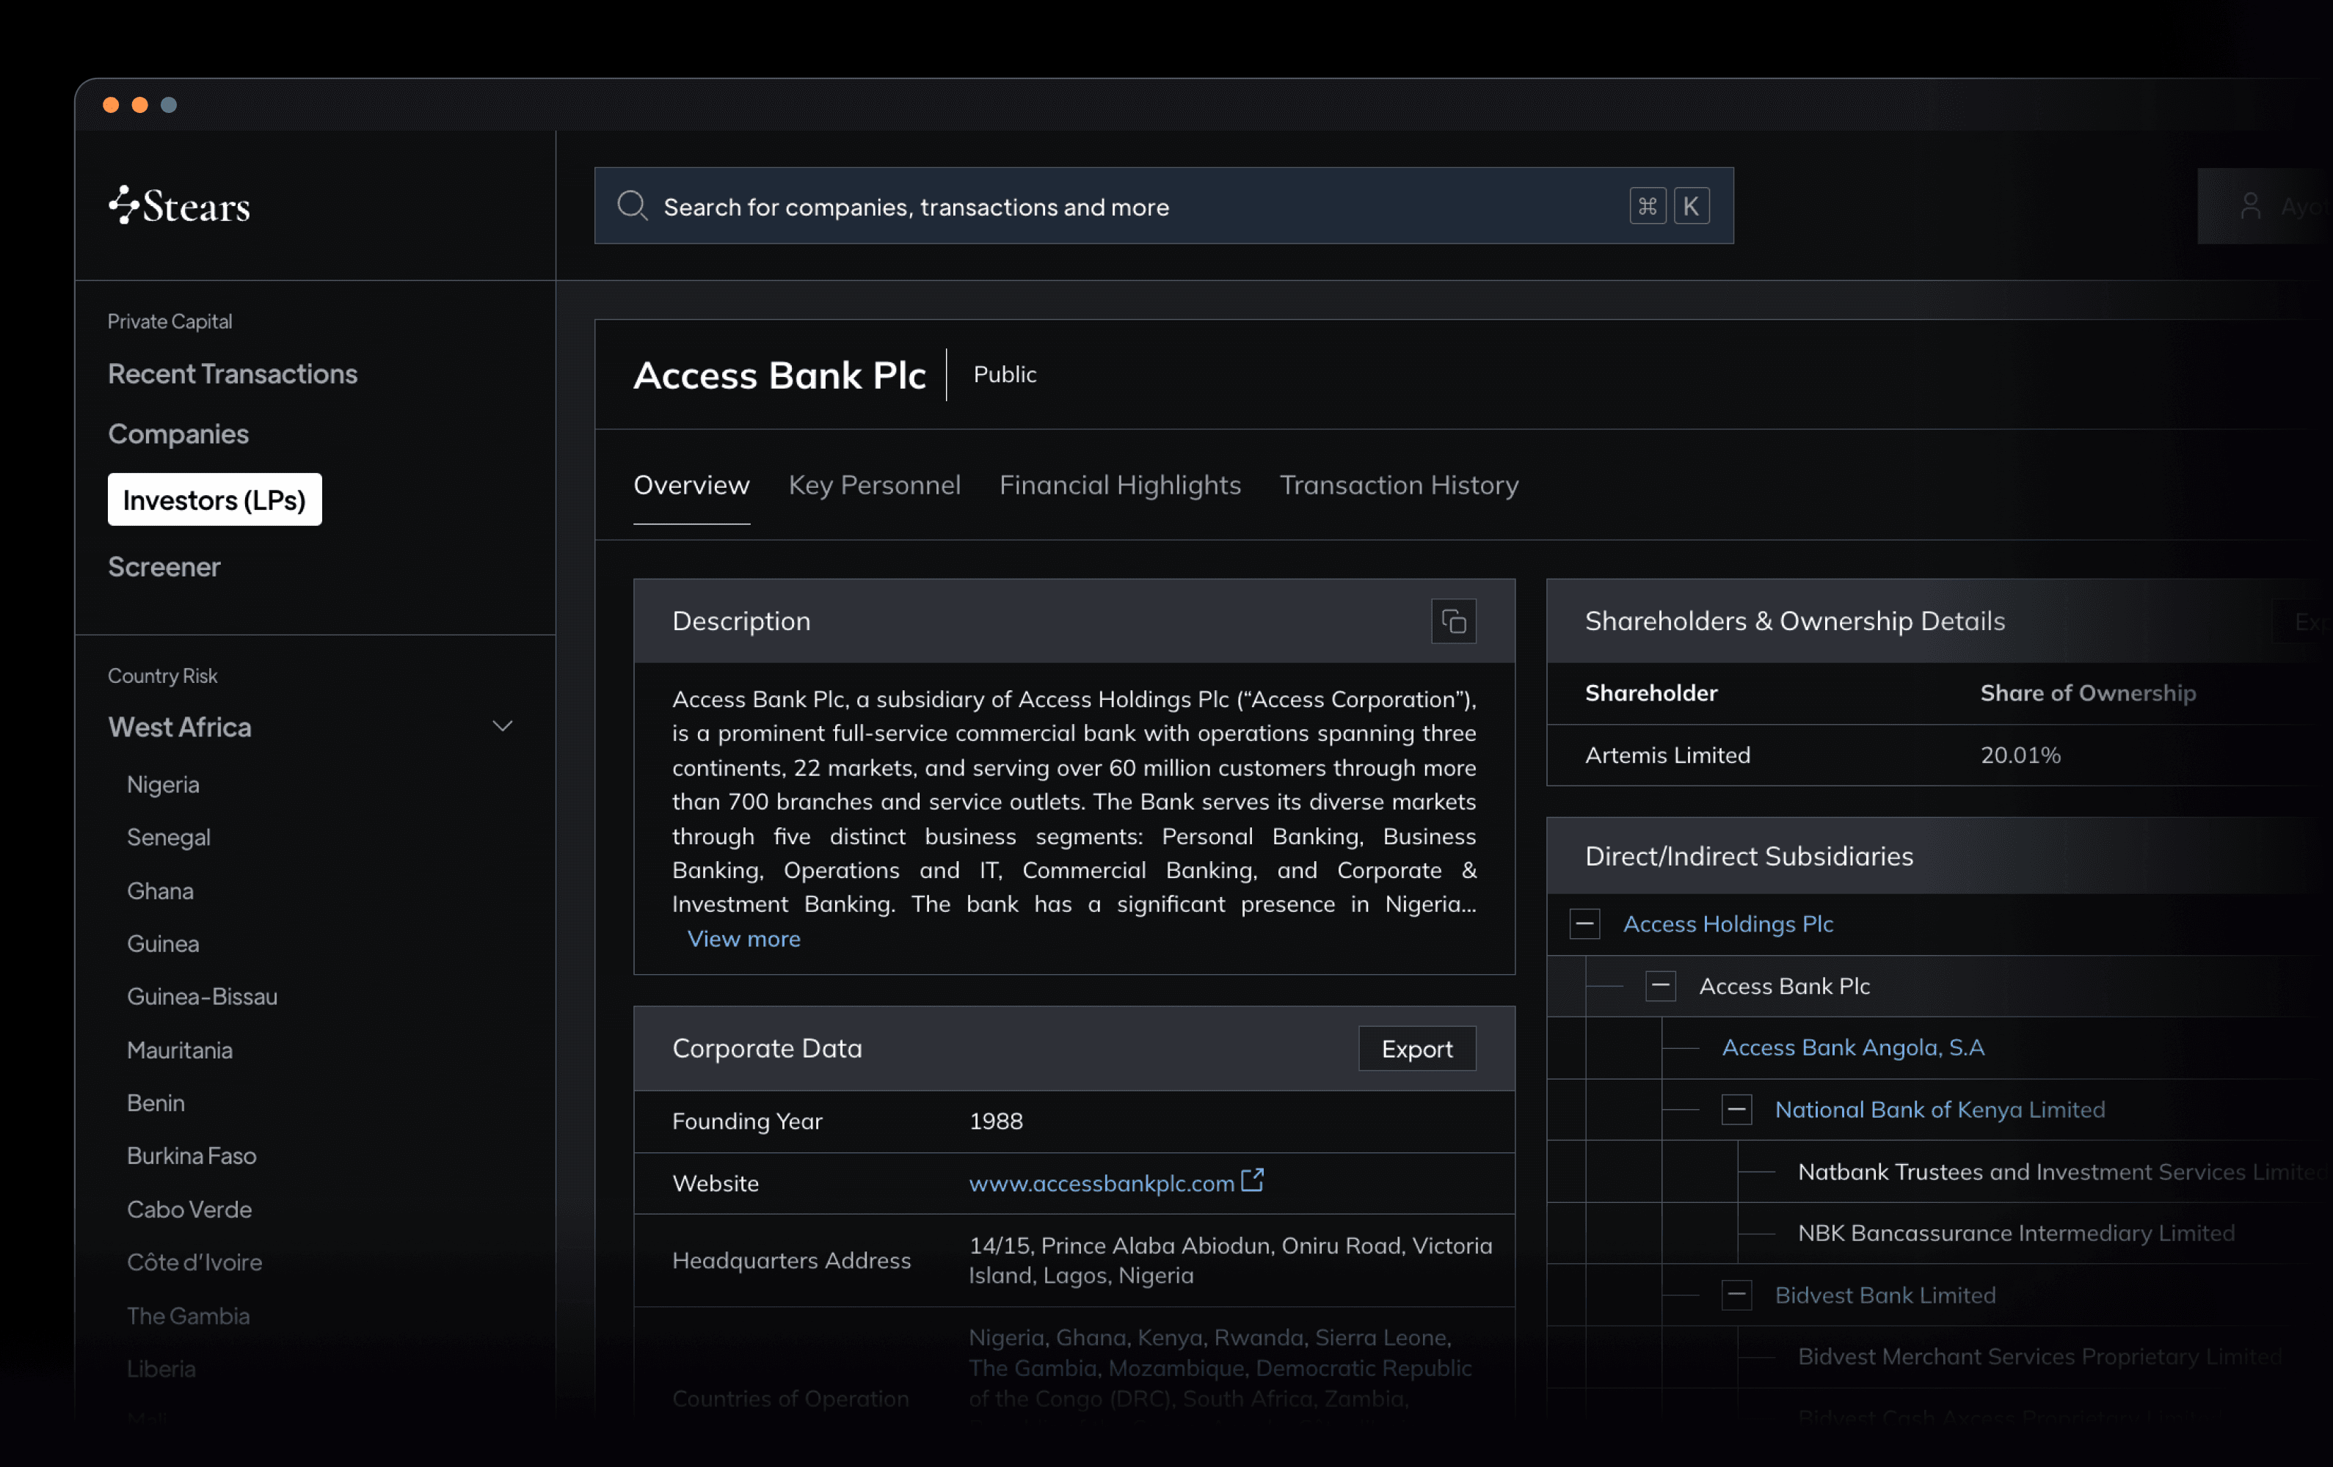
Task: Select Ghana in the country list
Action: click(160, 891)
